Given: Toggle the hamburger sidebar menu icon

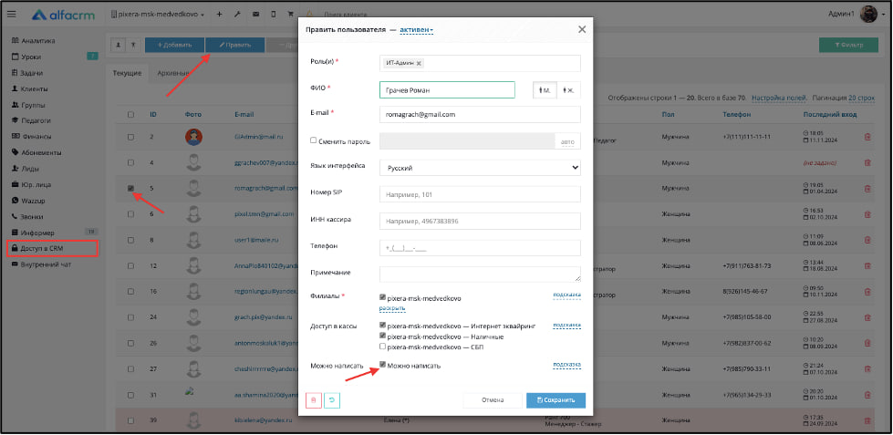Looking at the screenshot, I should click(12, 15).
